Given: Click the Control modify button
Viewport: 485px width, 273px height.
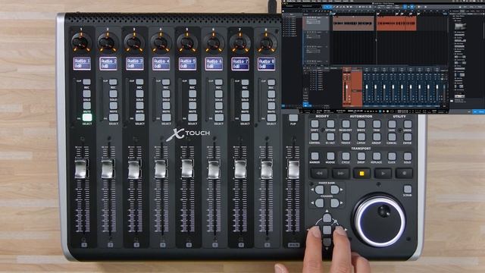Looking at the screenshot, I should coord(314,136).
